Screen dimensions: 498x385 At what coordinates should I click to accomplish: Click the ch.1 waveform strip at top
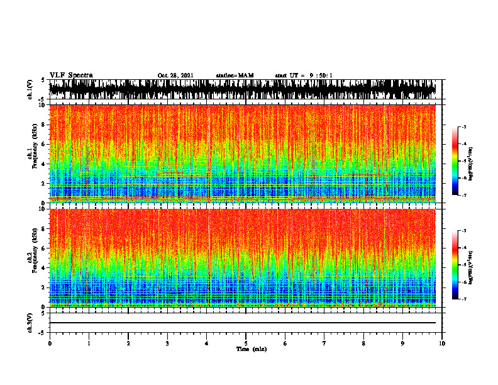pos(242,89)
